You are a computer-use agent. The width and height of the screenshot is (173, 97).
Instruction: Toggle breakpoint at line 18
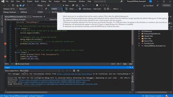pos(5,44)
